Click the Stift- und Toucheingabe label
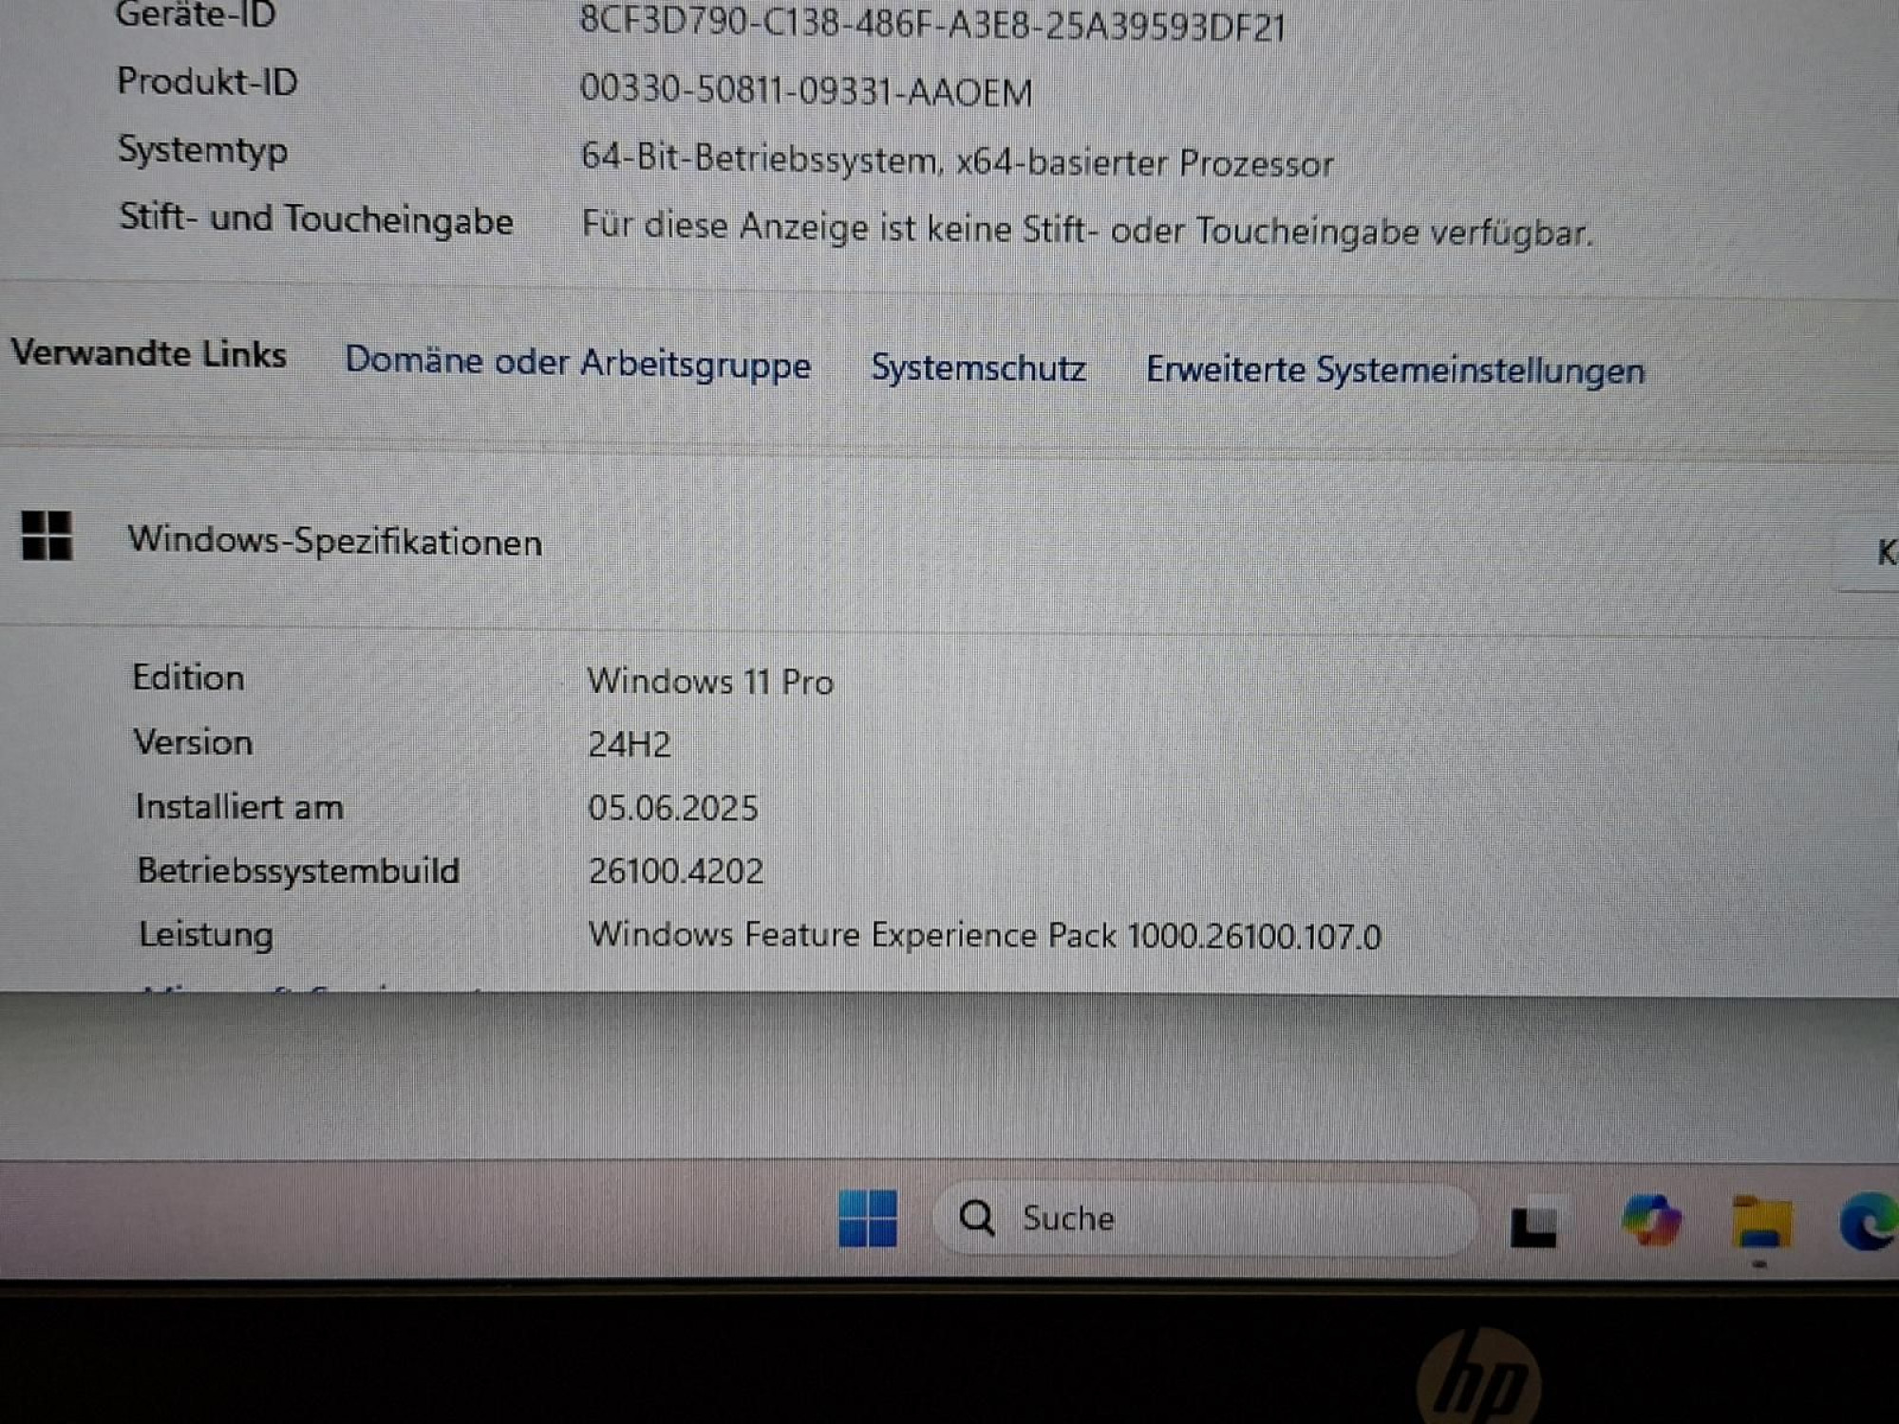This screenshot has width=1899, height=1424. click(316, 219)
